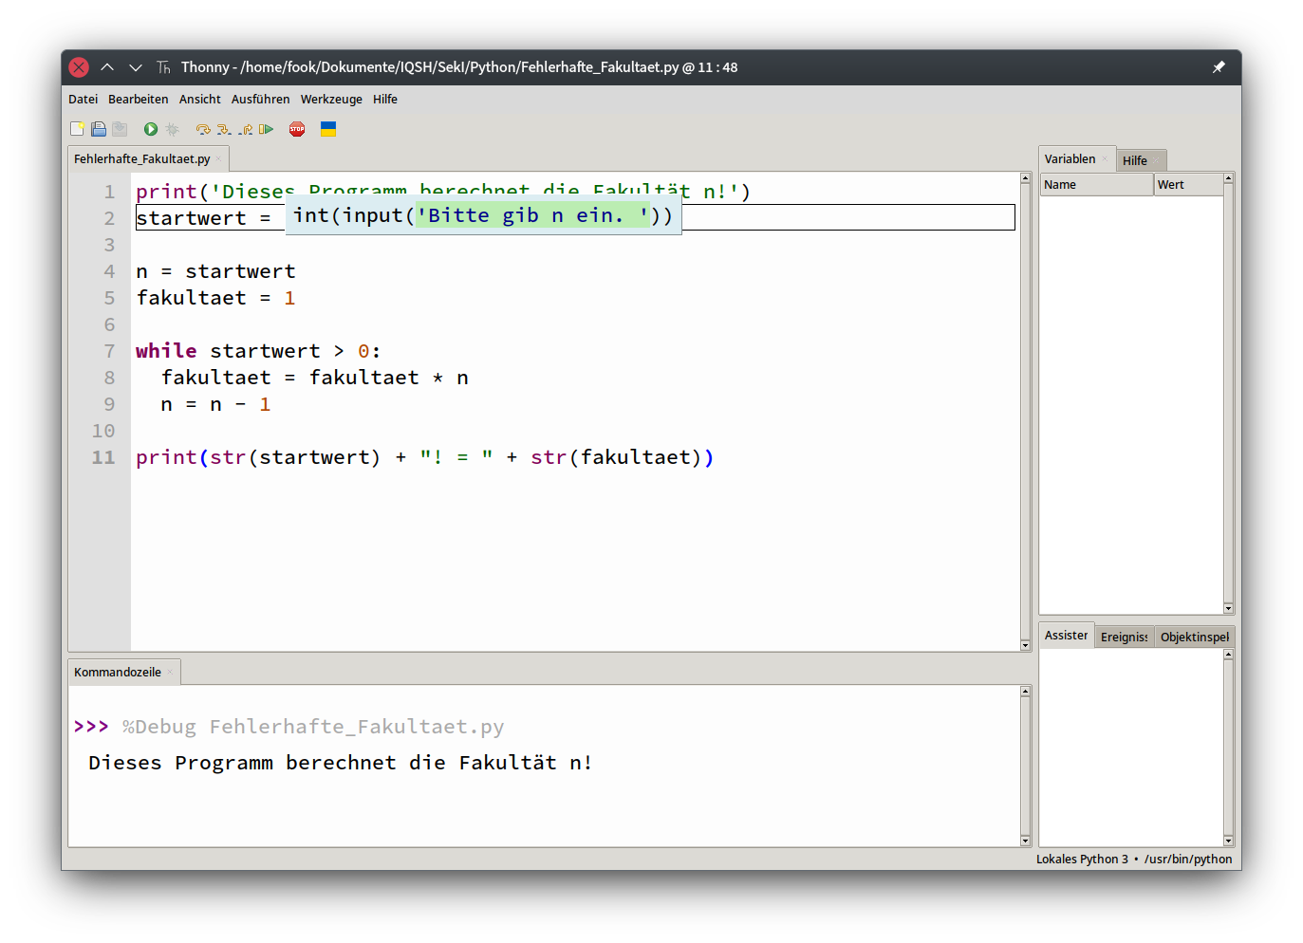Click the down chevron in the title bar
Screen dimensions: 1303x943
(136, 67)
